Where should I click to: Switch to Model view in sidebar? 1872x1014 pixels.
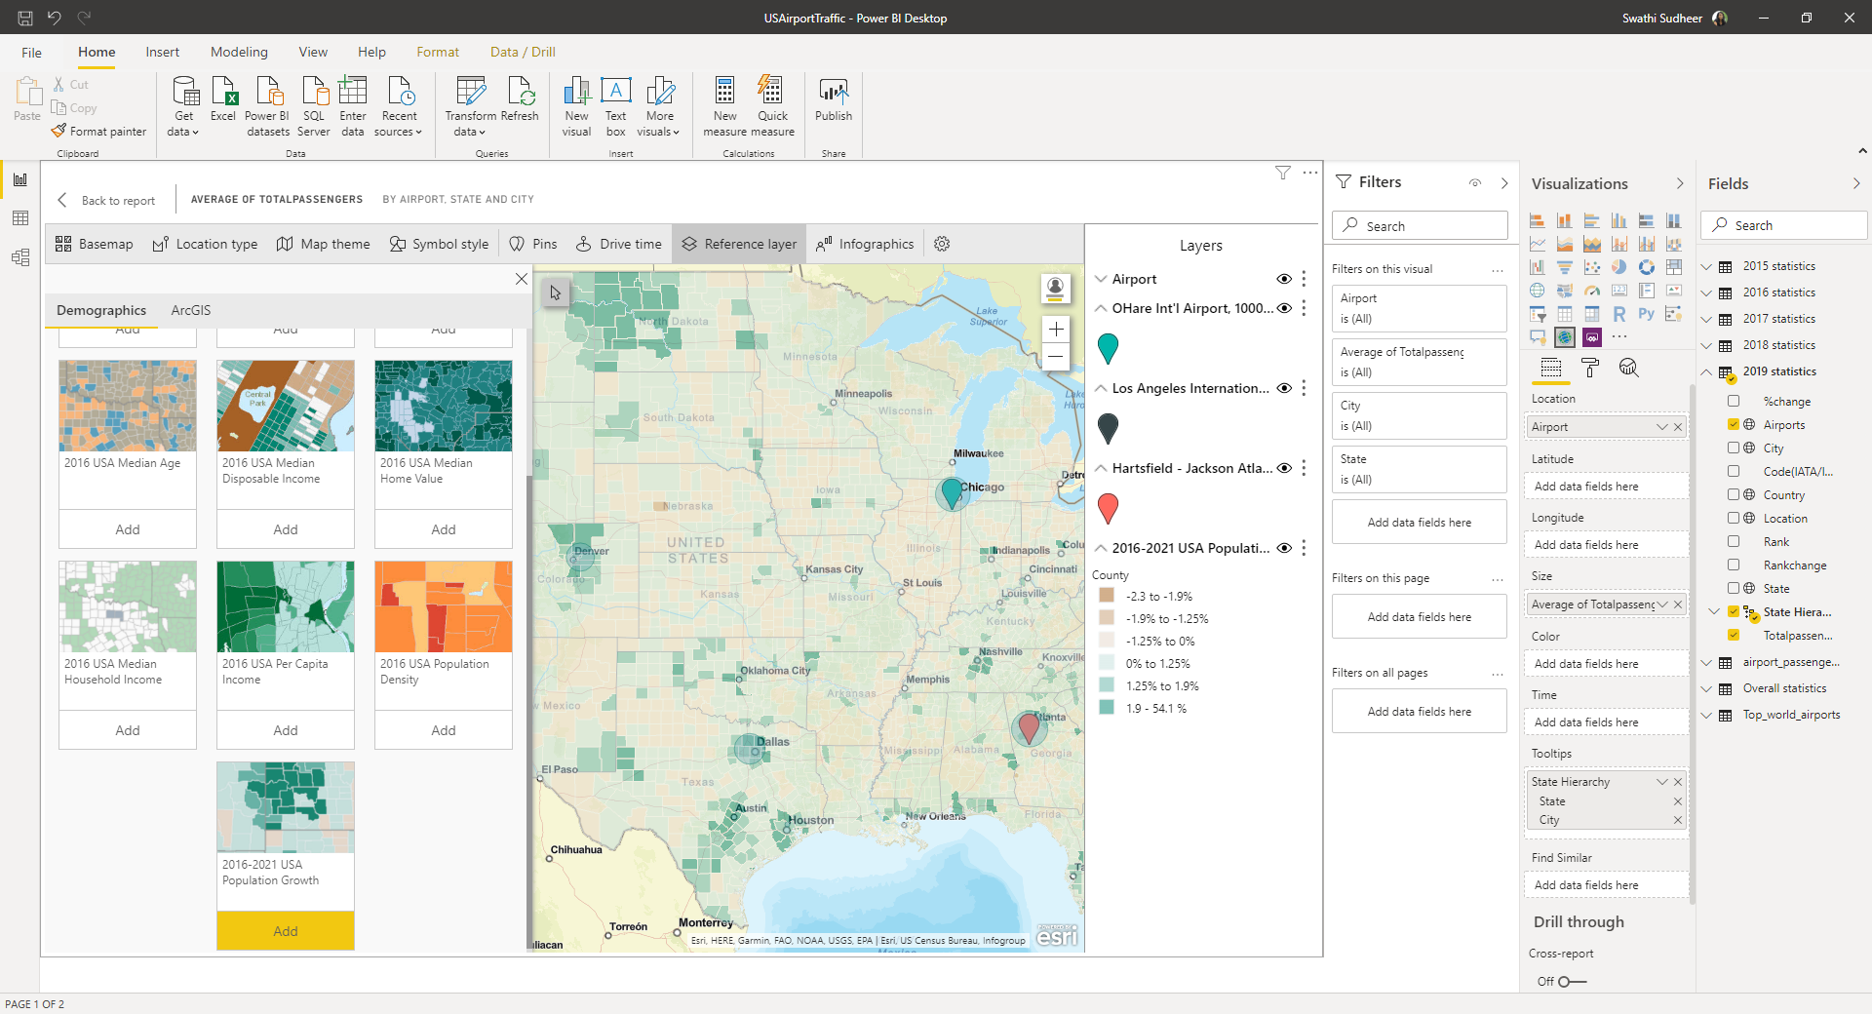pos(20,257)
